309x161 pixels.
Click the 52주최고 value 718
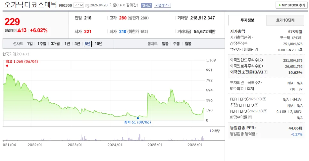[x=292, y=89]
